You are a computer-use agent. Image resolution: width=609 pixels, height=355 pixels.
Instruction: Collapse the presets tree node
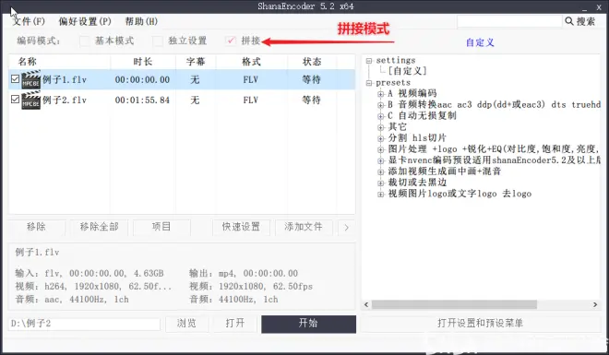369,83
